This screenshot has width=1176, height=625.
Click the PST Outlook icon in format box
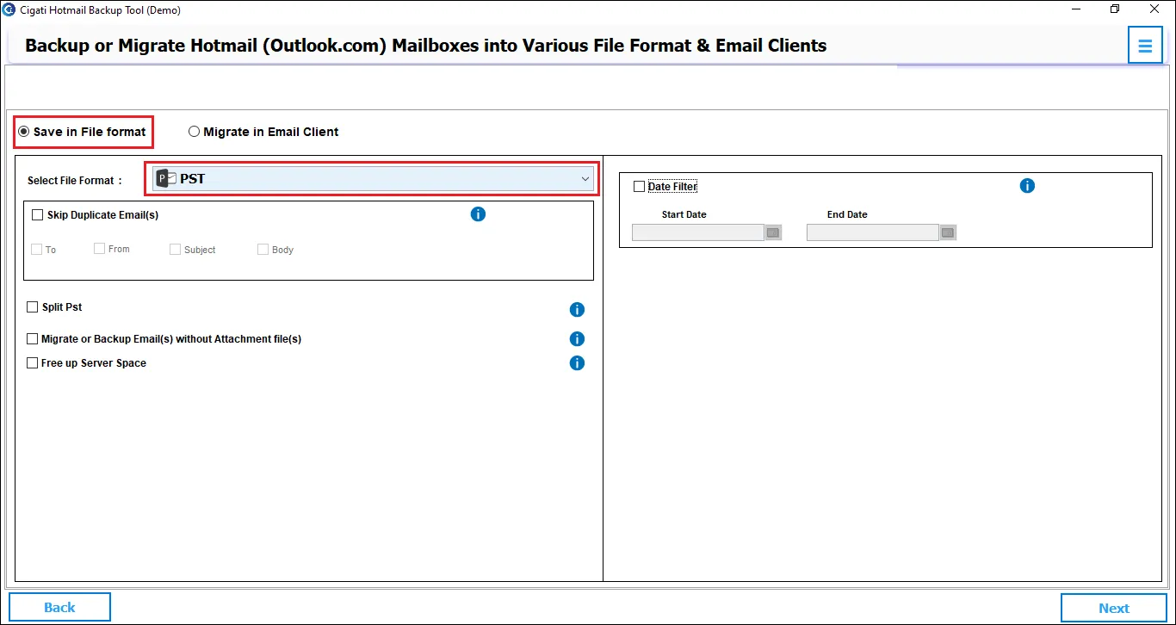(166, 179)
